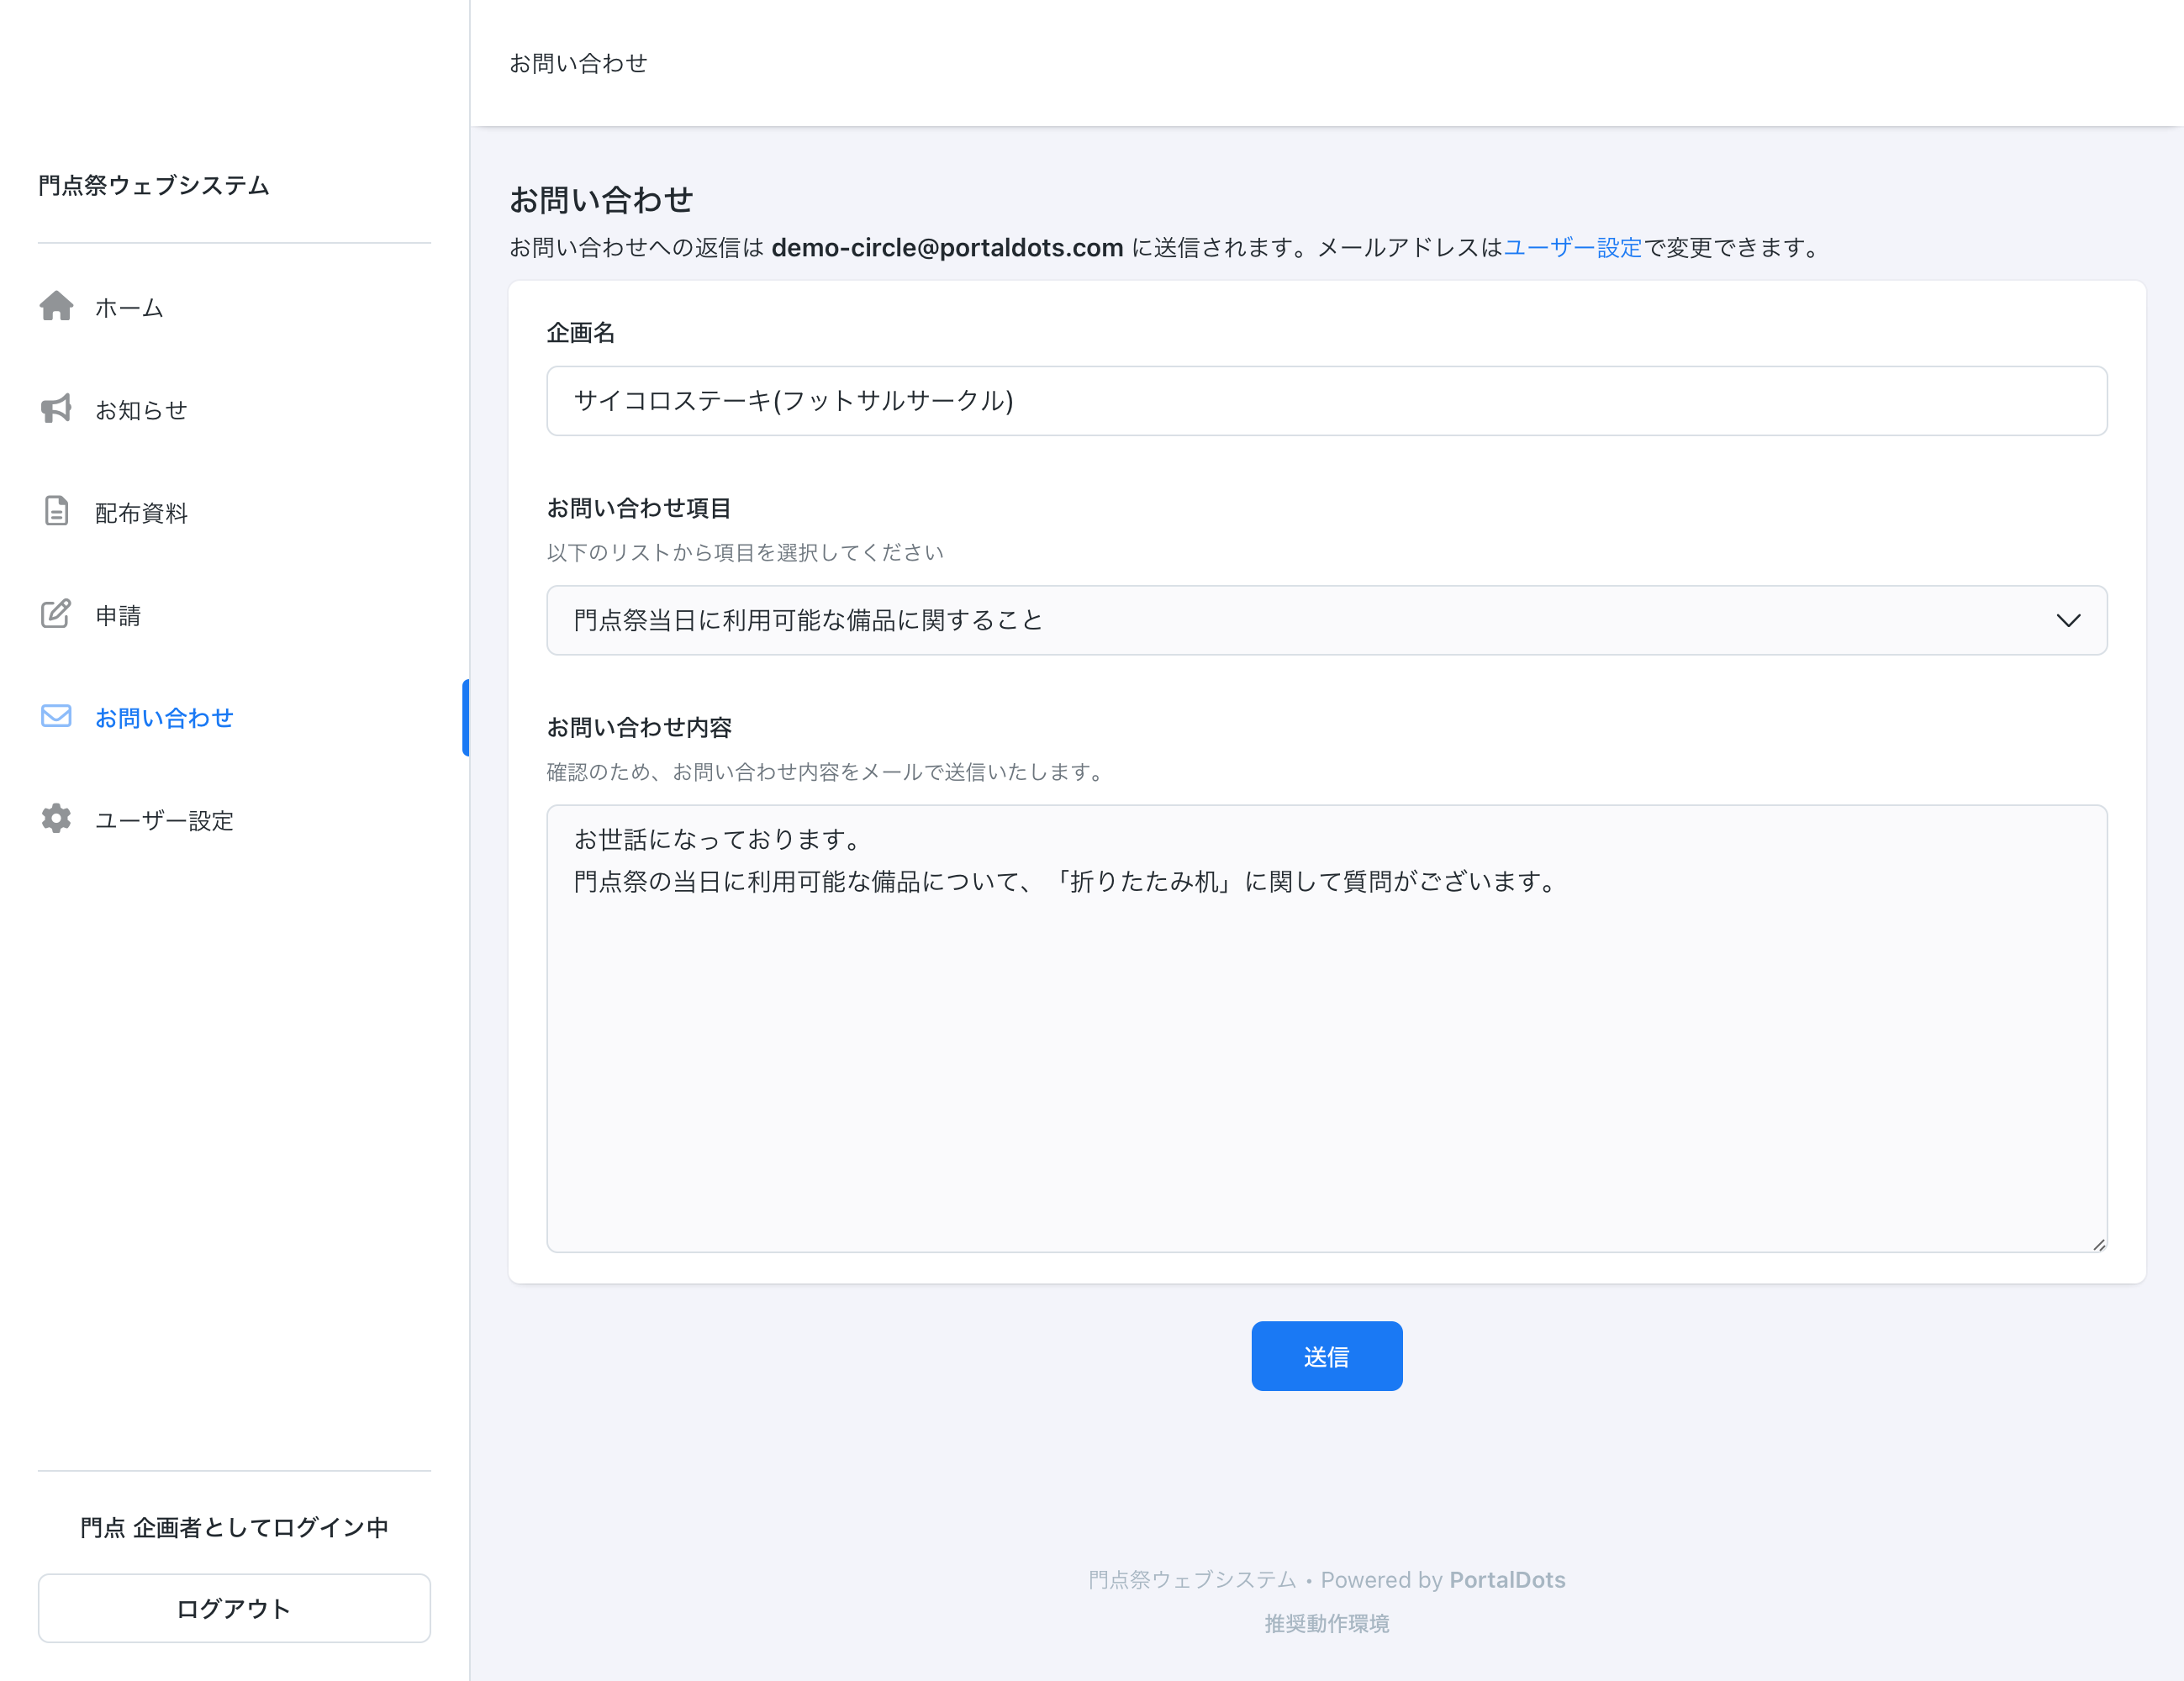Click the dropdown chevron arrow icon
The width and height of the screenshot is (2184, 1681).
(x=2068, y=621)
